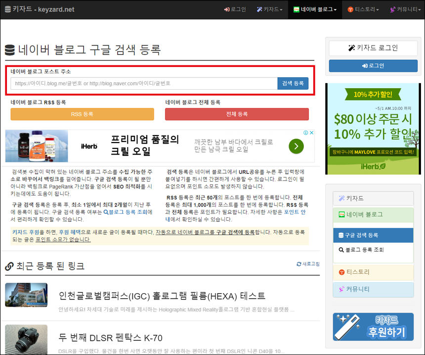This screenshot has width=425, height=355.
Task: Click 로그인 in the top navigation bar
Action: point(235,9)
